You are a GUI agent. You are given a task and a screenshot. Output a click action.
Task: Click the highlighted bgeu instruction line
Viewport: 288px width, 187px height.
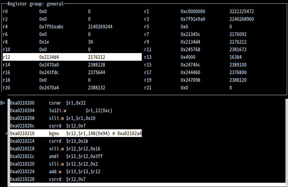point(76,134)
